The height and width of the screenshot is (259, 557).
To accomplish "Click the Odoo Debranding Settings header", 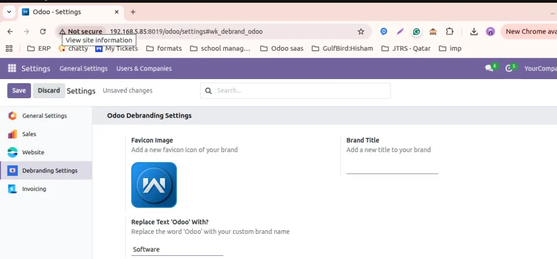I will coord(149,115).
